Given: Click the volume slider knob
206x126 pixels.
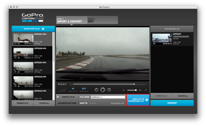Looking at the screenshot, I should [136, 90].
